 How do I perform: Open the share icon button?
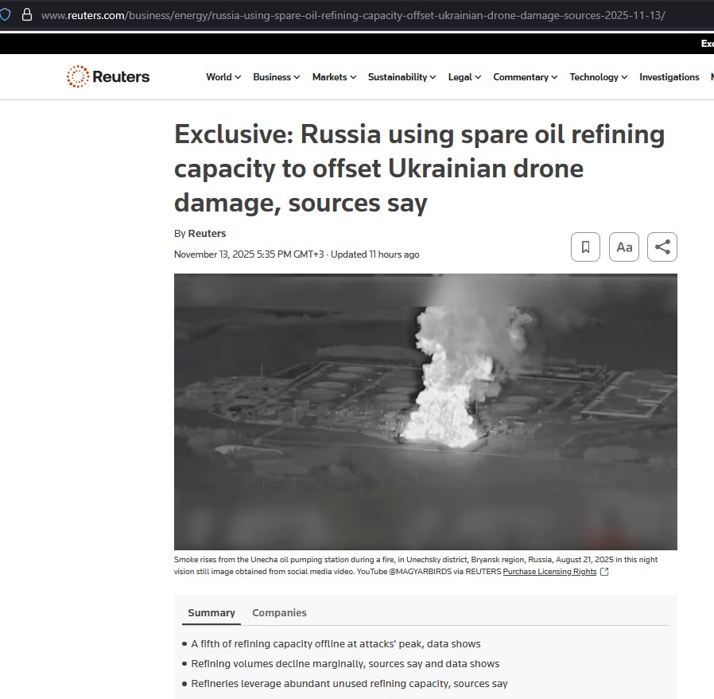662,247
